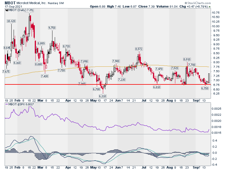The image size is (226, 170).
Task: Click the Microbot Medical, Inc. company name
Action: [x=31, y=3]
